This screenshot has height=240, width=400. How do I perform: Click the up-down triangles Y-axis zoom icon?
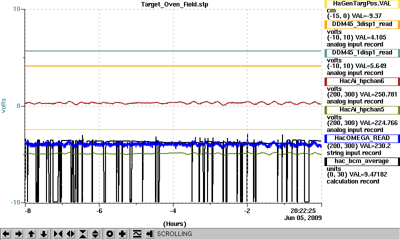click(x=95, y=234)
